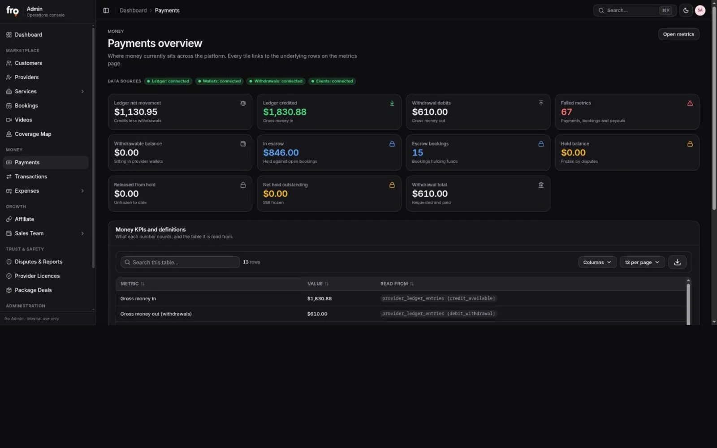Image resolution: width=717 pixels, height=448 pixels.
Task: Go to Providers page
Action: coord(46,77)
